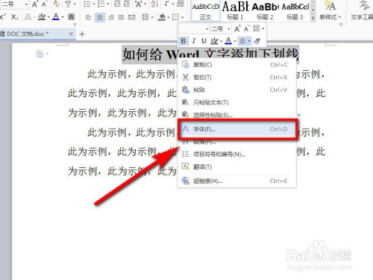
Task: Click the 文字工具 text tools icon
Action: coord(364,6)
